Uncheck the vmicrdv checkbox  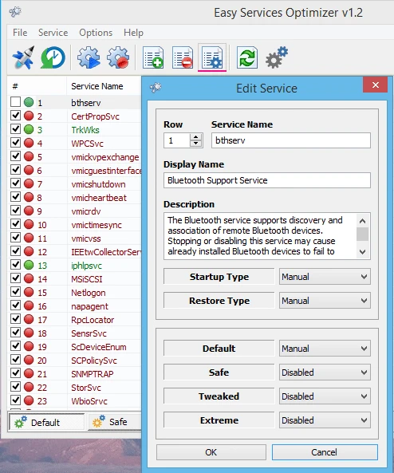(15, 211)
